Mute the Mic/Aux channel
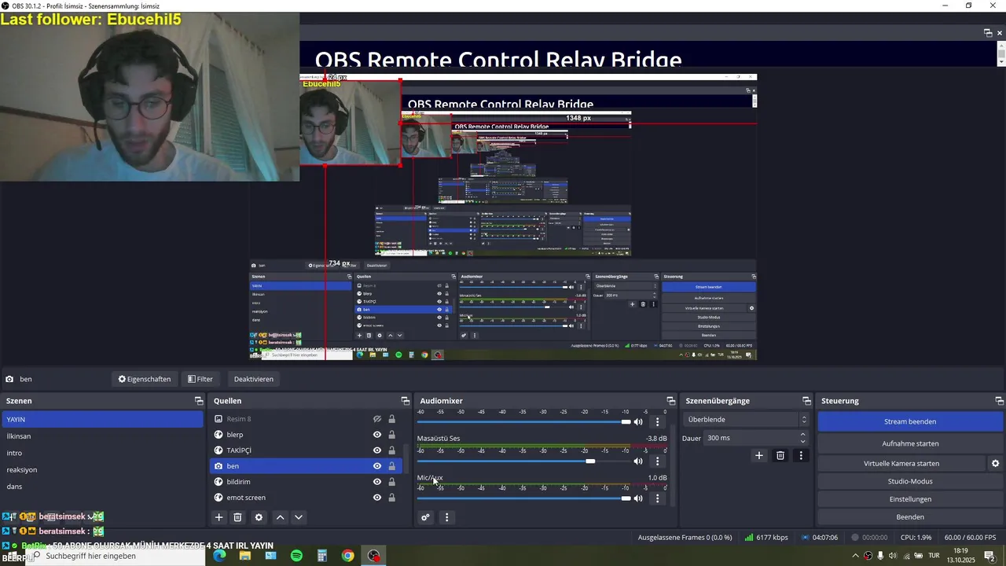Screen dimensions: 1006x566 click(638, 498)
